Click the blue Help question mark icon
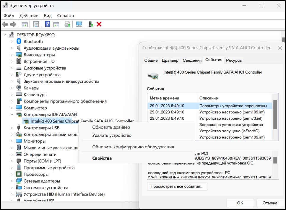The height and width of the screenshot is (210, 286). point(48,24)
